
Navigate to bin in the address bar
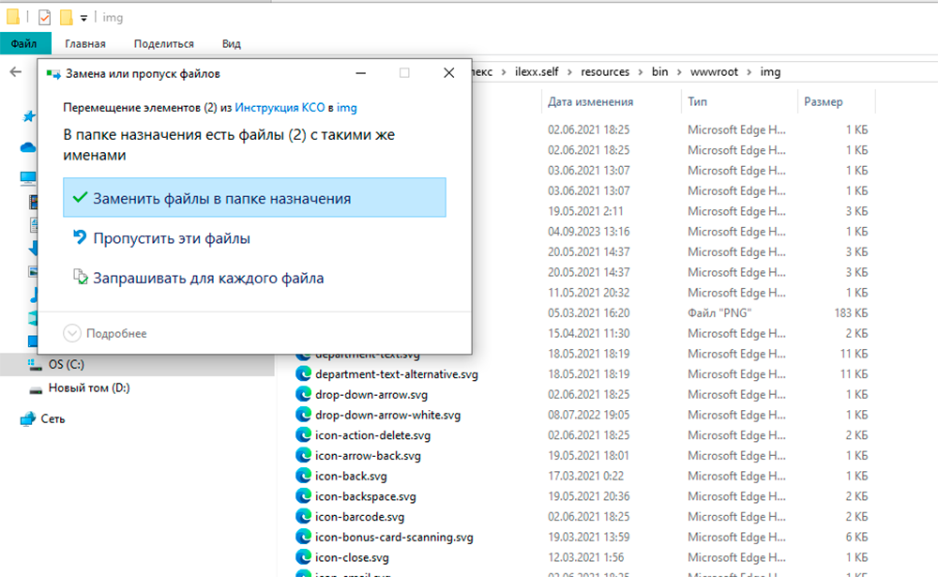(659, 72)
